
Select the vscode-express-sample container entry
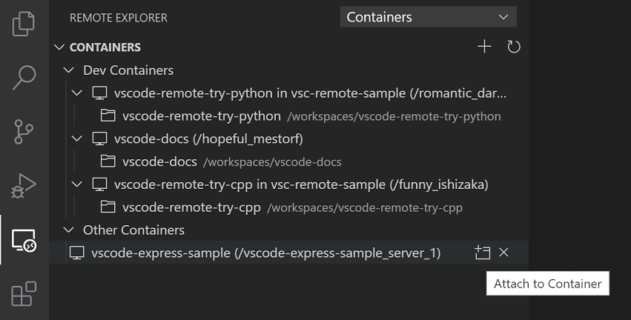265,253
